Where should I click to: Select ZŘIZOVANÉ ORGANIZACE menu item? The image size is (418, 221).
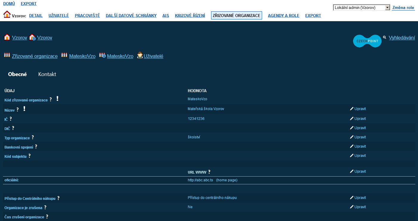(236, 16)
